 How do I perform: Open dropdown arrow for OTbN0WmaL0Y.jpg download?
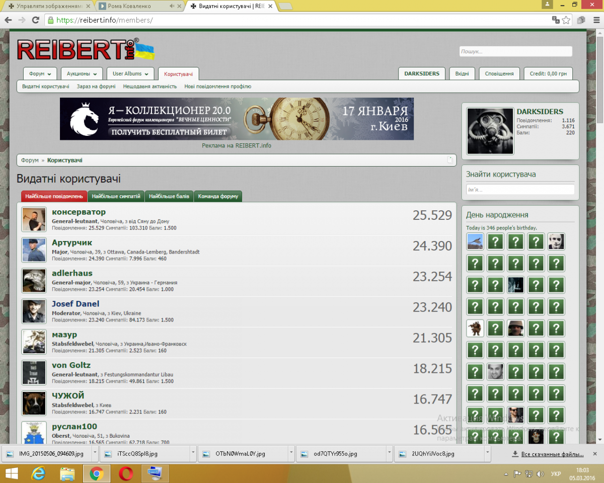pos(291,454)
